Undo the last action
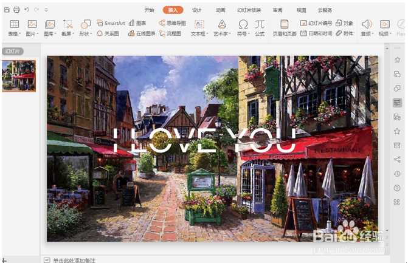Viewport: 408px width, 263px height. (x=27, y=10)
